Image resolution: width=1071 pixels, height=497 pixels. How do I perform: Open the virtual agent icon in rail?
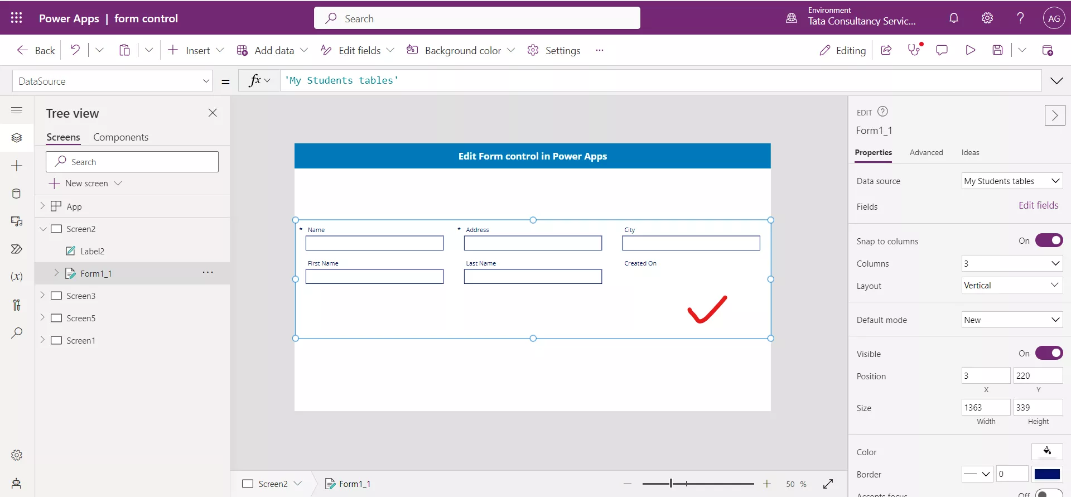click(17, 483)
